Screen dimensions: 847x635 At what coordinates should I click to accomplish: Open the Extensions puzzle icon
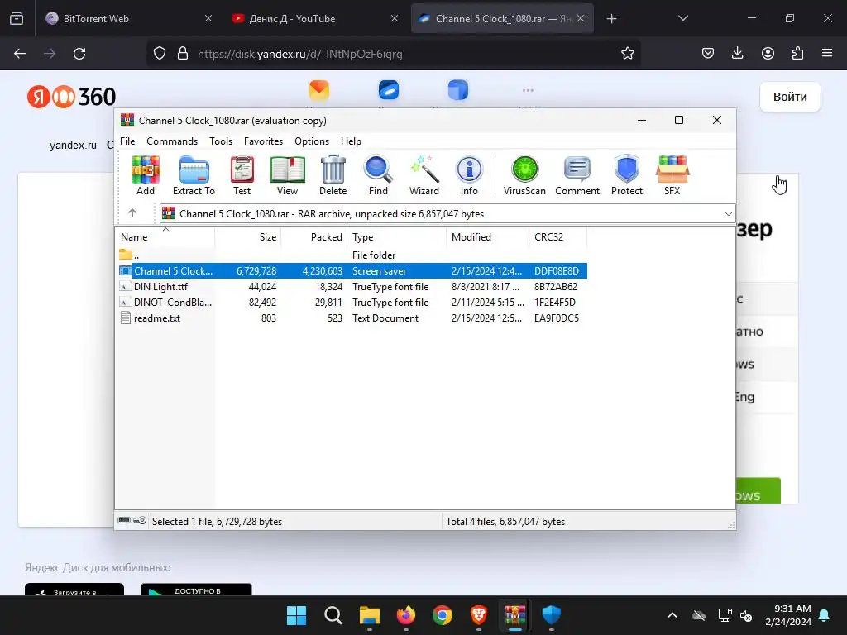[797, 54]
